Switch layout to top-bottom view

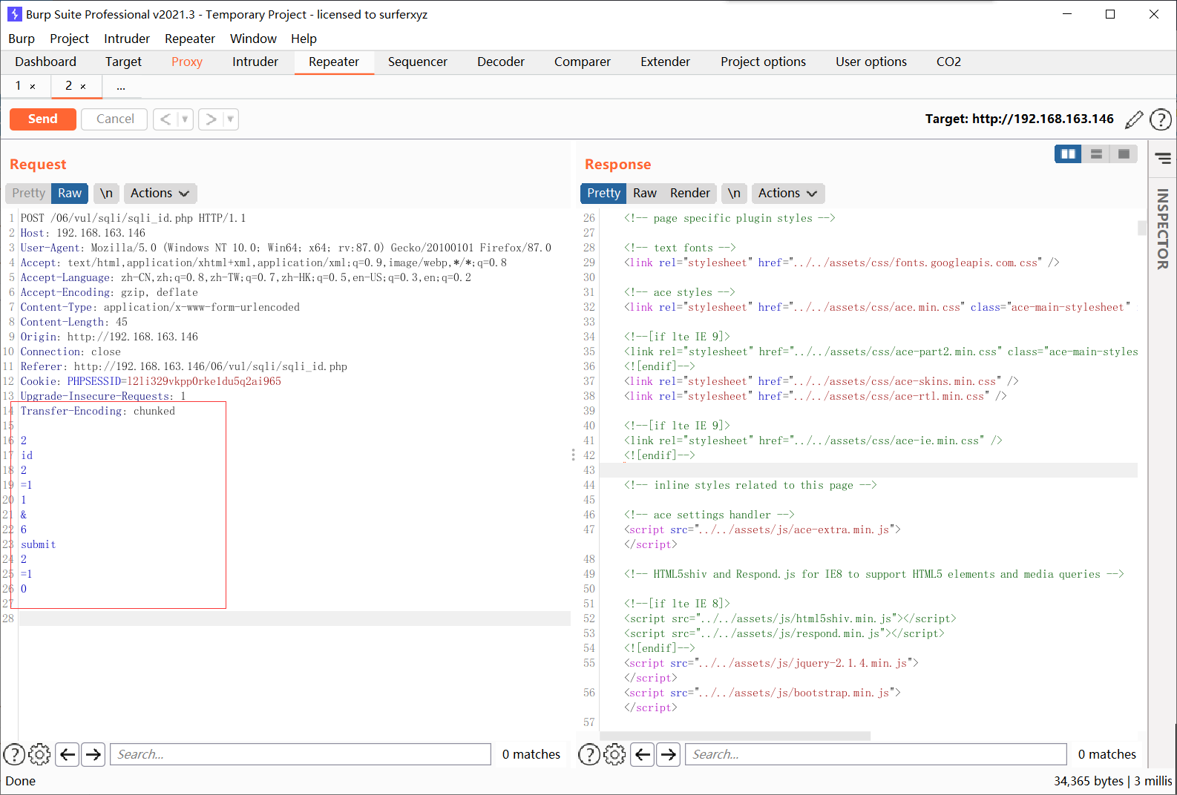1096,154
